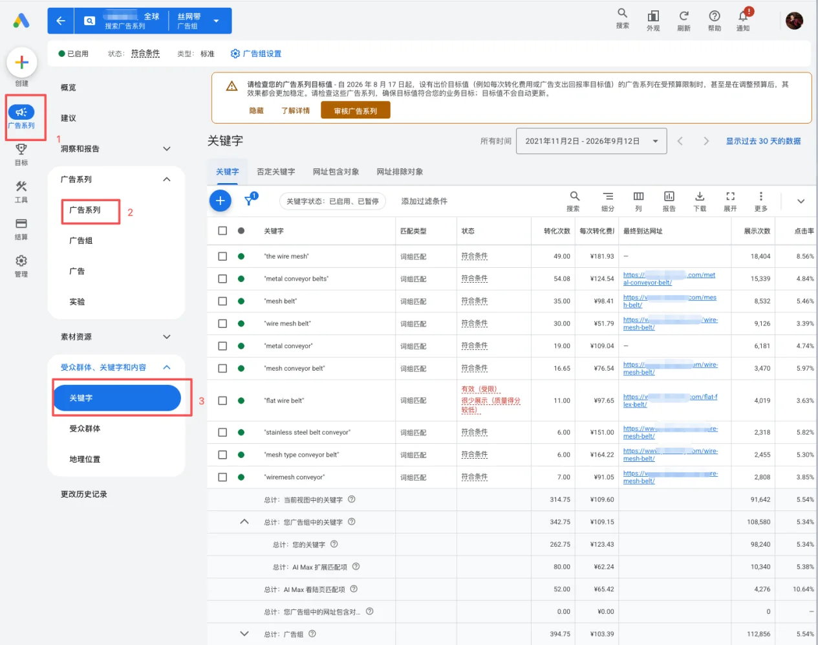
Task: Toggle the select-all checkbox in table header
Action: pos(222,230)
